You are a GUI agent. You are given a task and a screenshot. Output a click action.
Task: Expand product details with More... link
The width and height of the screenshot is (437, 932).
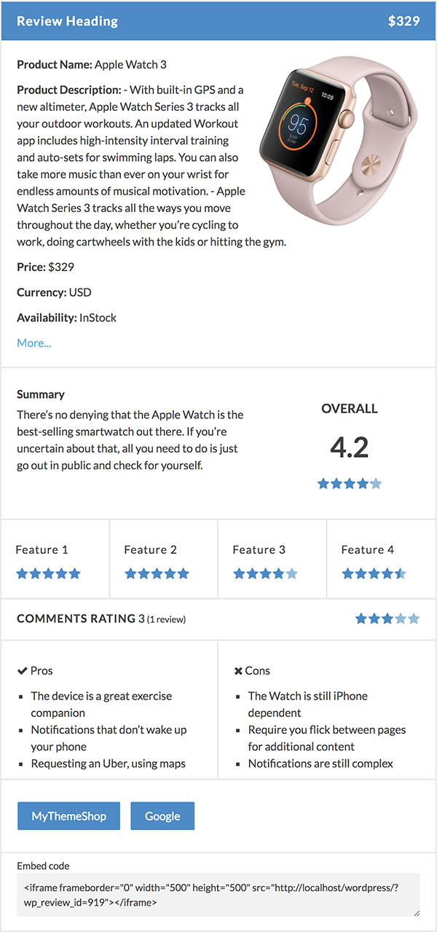coord(34,342)
